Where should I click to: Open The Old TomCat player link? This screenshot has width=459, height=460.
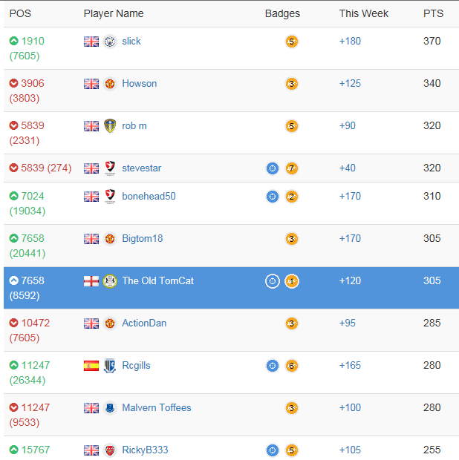click(157, 280)
